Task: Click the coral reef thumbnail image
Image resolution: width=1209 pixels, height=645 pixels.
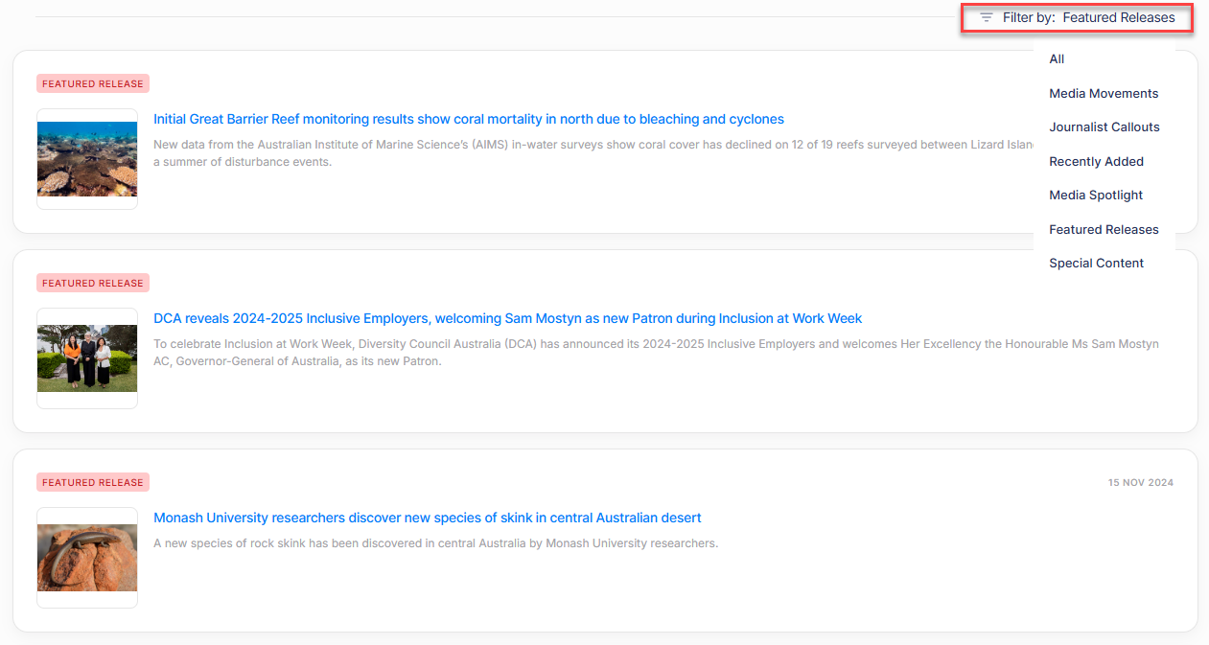Action: tap(87, 159)
